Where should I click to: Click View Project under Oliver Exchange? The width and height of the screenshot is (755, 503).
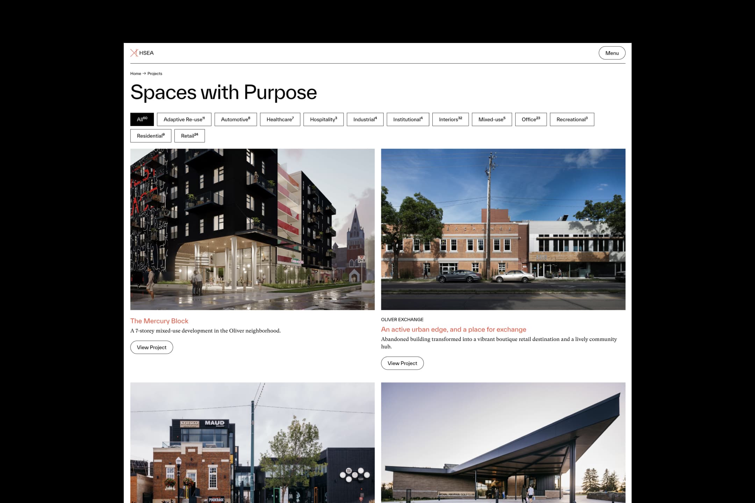point(402,363)
